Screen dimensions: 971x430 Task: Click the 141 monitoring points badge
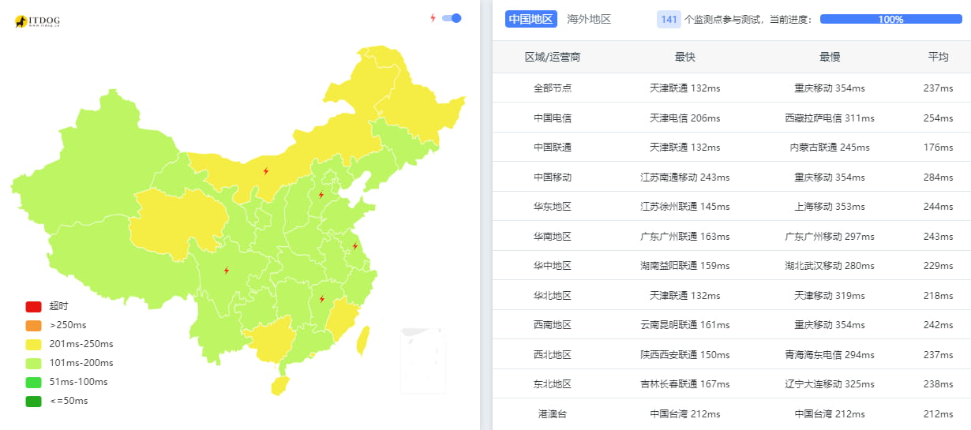[669, 19]
